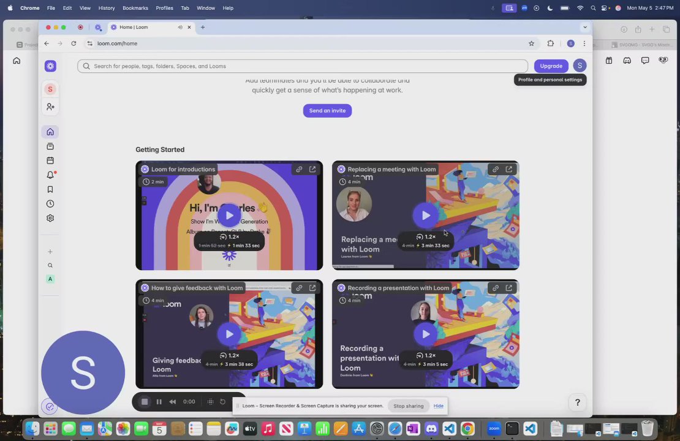Play the Recording a presentation video

click(425, 334)
